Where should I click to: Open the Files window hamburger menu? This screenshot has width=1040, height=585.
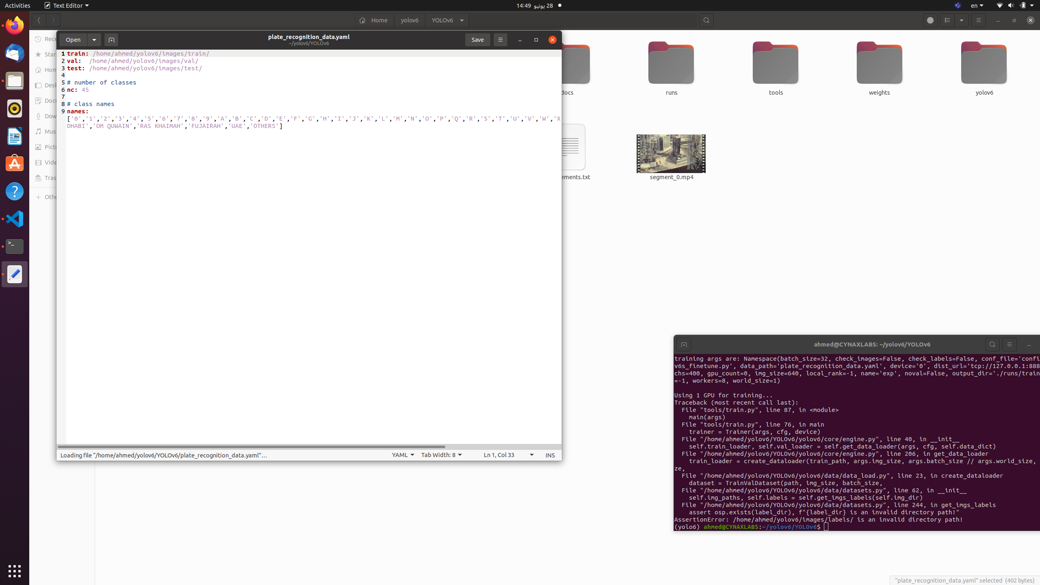979,20
